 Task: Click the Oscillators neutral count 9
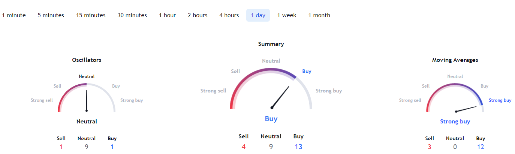pyautogui.click(x=87, y=147)
